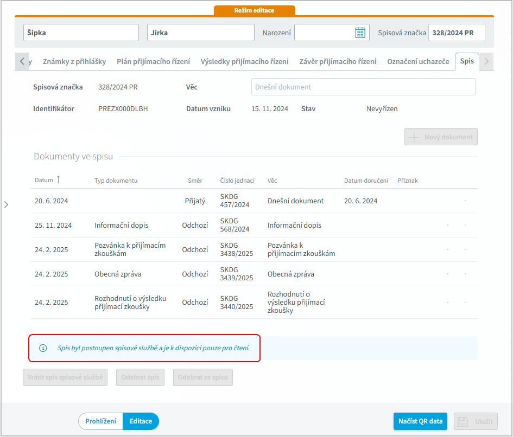Open the Známky z přihlášky tab
This screenshot has height=437, width=513.
(x=74, y=62)
